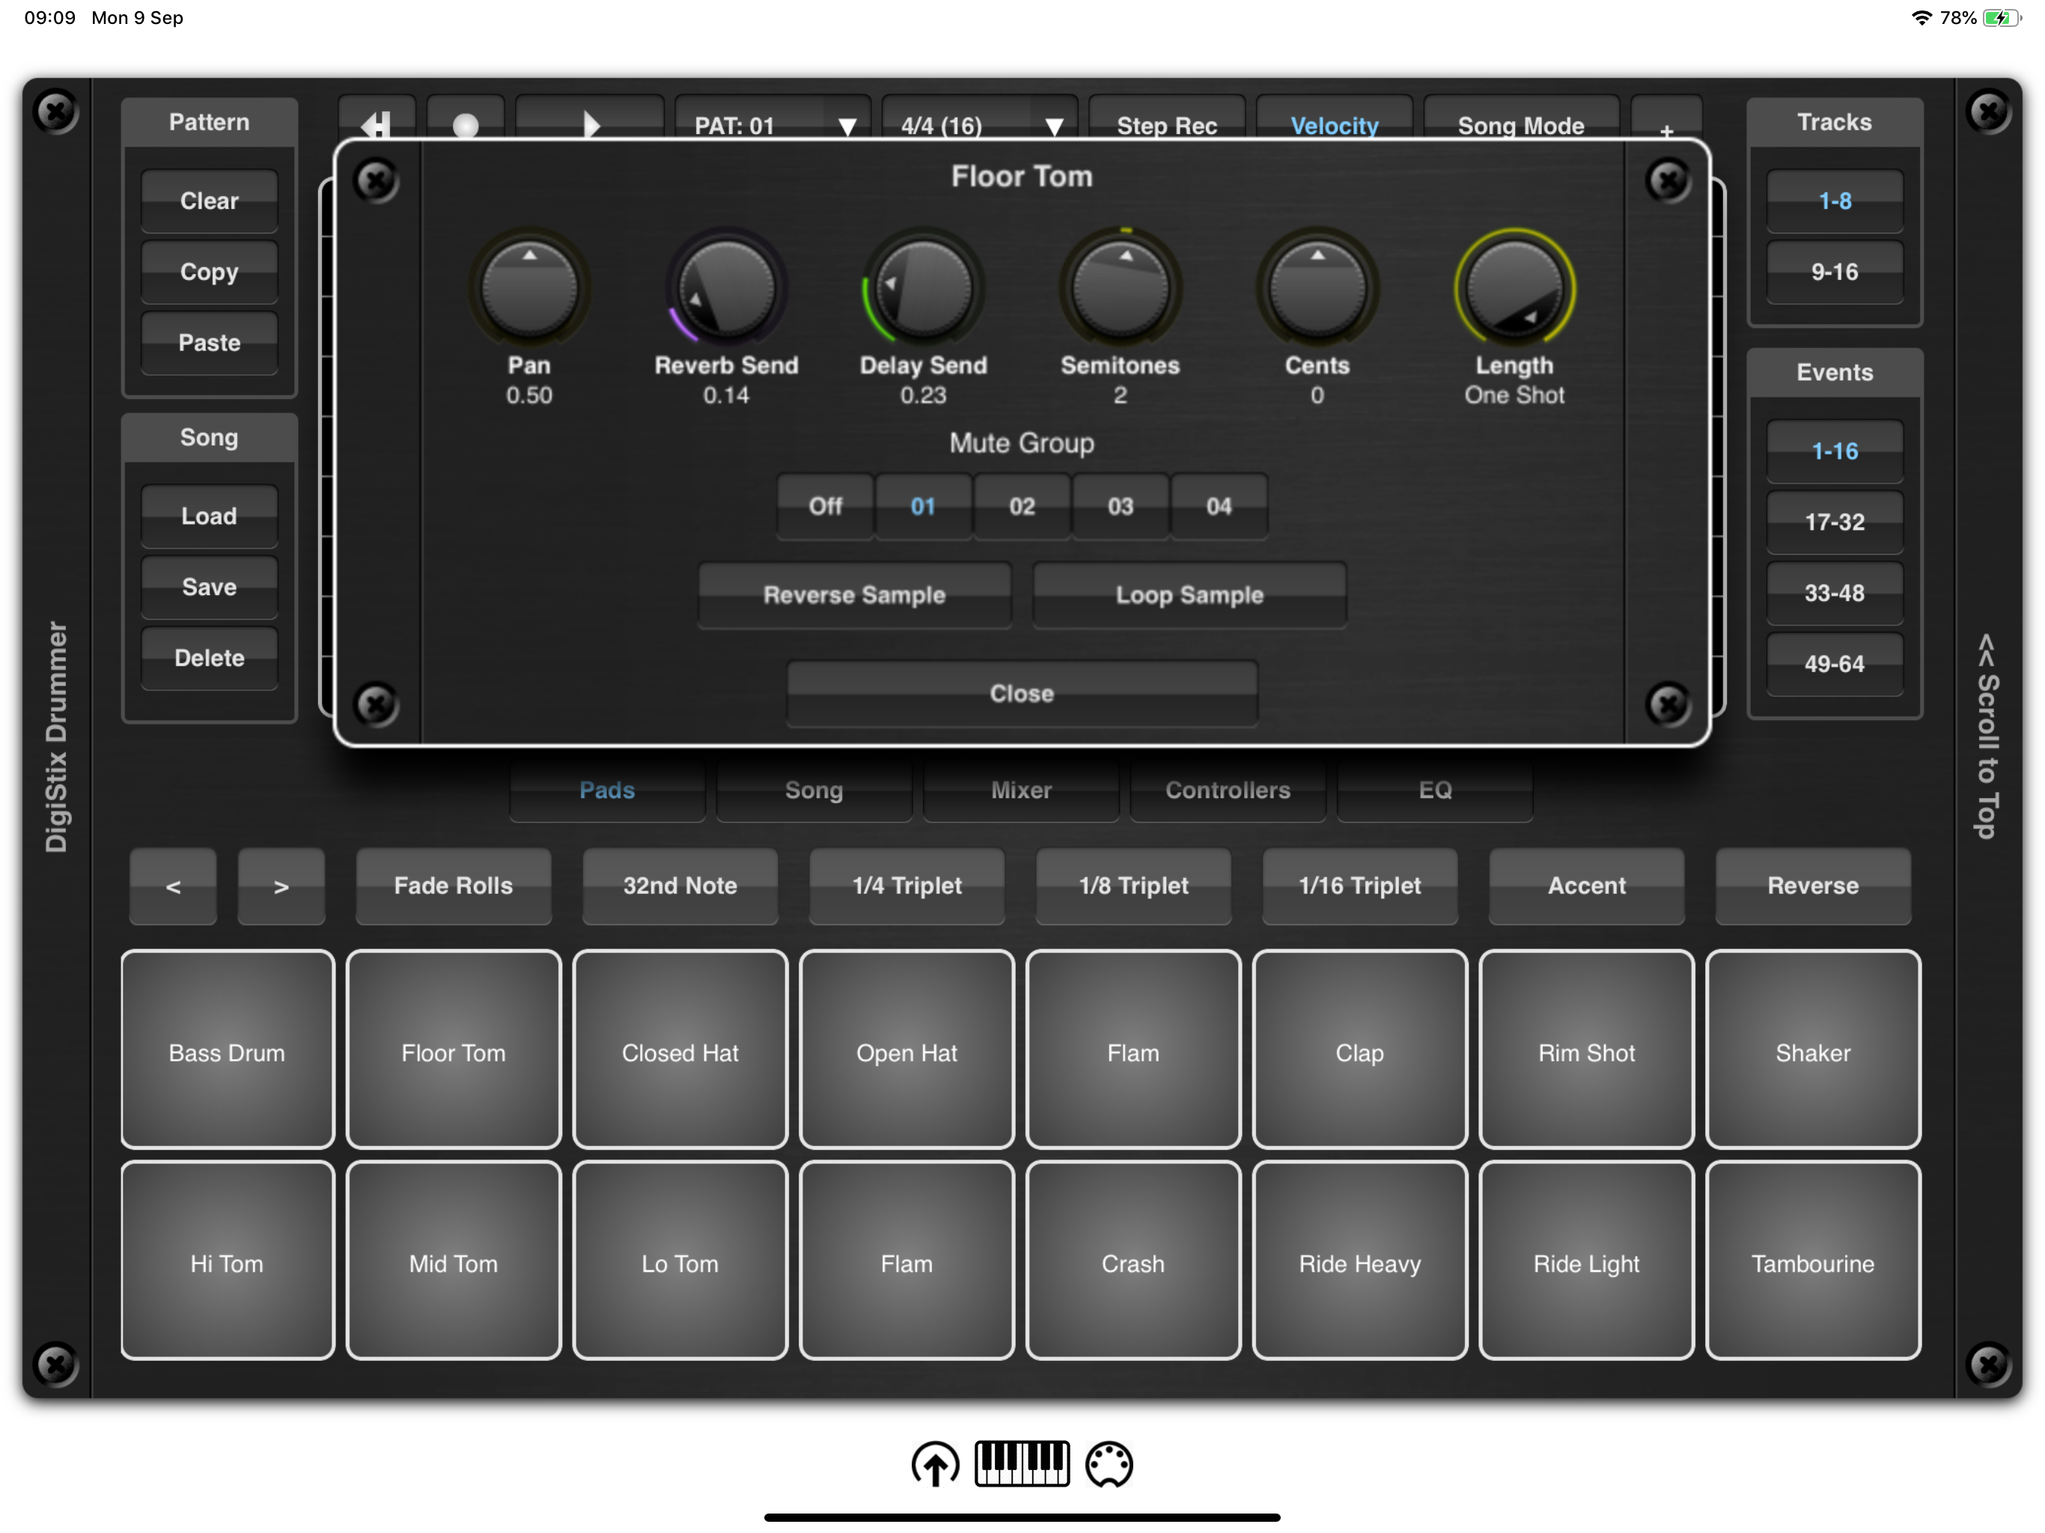Click the Reverb Send knob
The height and width of the screenshot is (1533, 2045).
point(726,290)
